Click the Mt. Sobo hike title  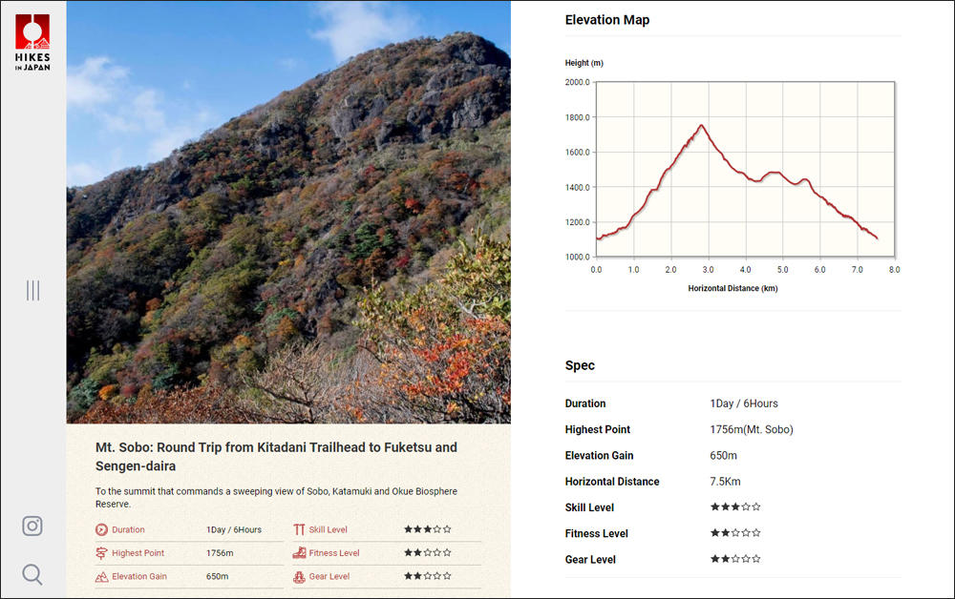coord(276,456)
